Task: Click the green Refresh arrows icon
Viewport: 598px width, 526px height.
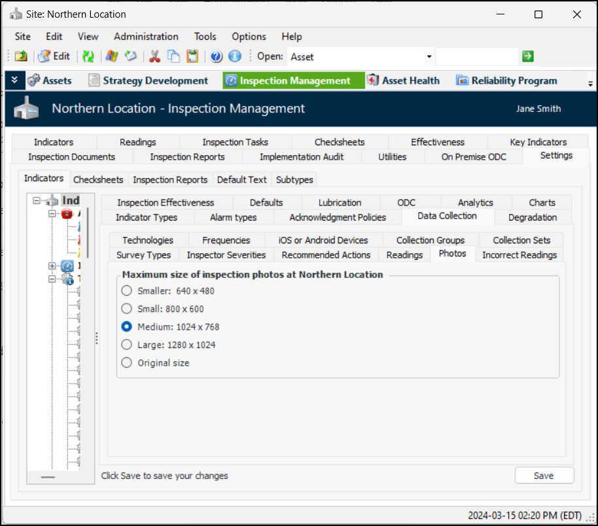Action: tap(88, 56)
